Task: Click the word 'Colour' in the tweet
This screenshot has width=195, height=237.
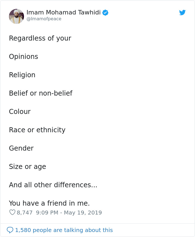Action: [20, 111]
